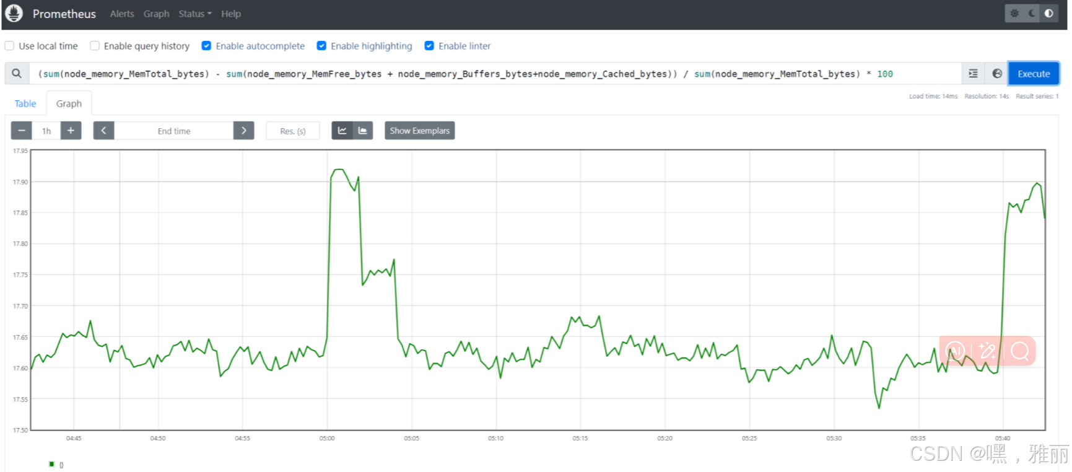This screenshot has width=1072, height=472.
Task: Open the metrics explorer globe icon
Action: 996,74
